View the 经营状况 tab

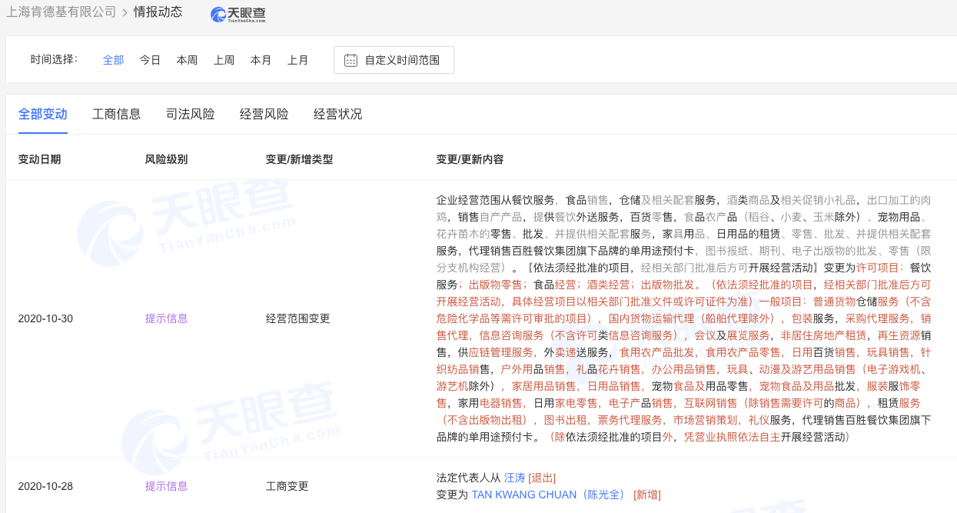(338, 115)
